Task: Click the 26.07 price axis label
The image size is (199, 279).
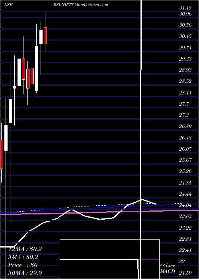Action: pos(185,149)
